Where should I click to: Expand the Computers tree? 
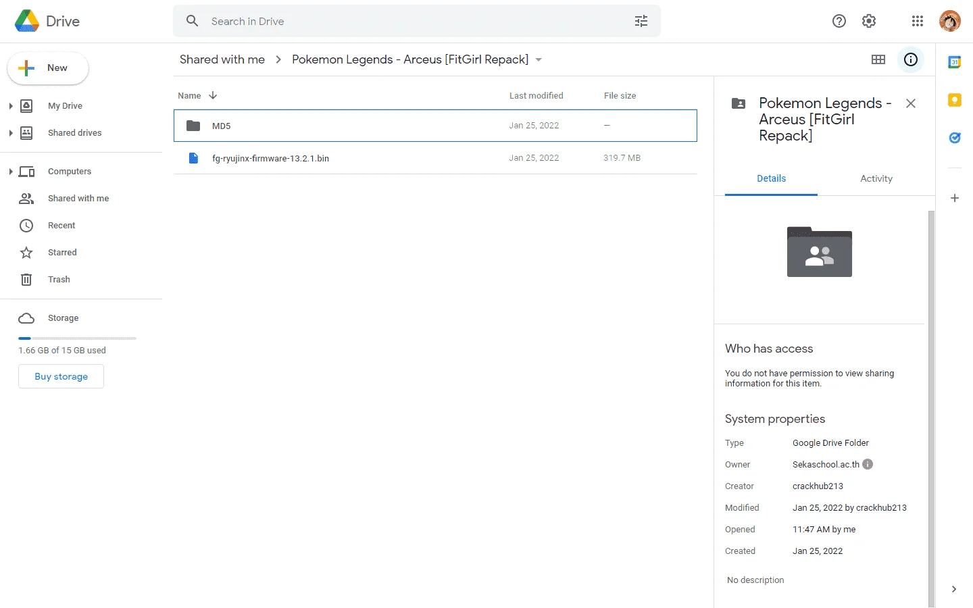point(11,172)
